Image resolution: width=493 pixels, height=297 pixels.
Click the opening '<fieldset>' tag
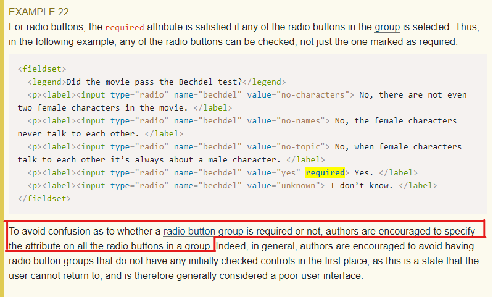pyautogui.click(x=42, y=69)
